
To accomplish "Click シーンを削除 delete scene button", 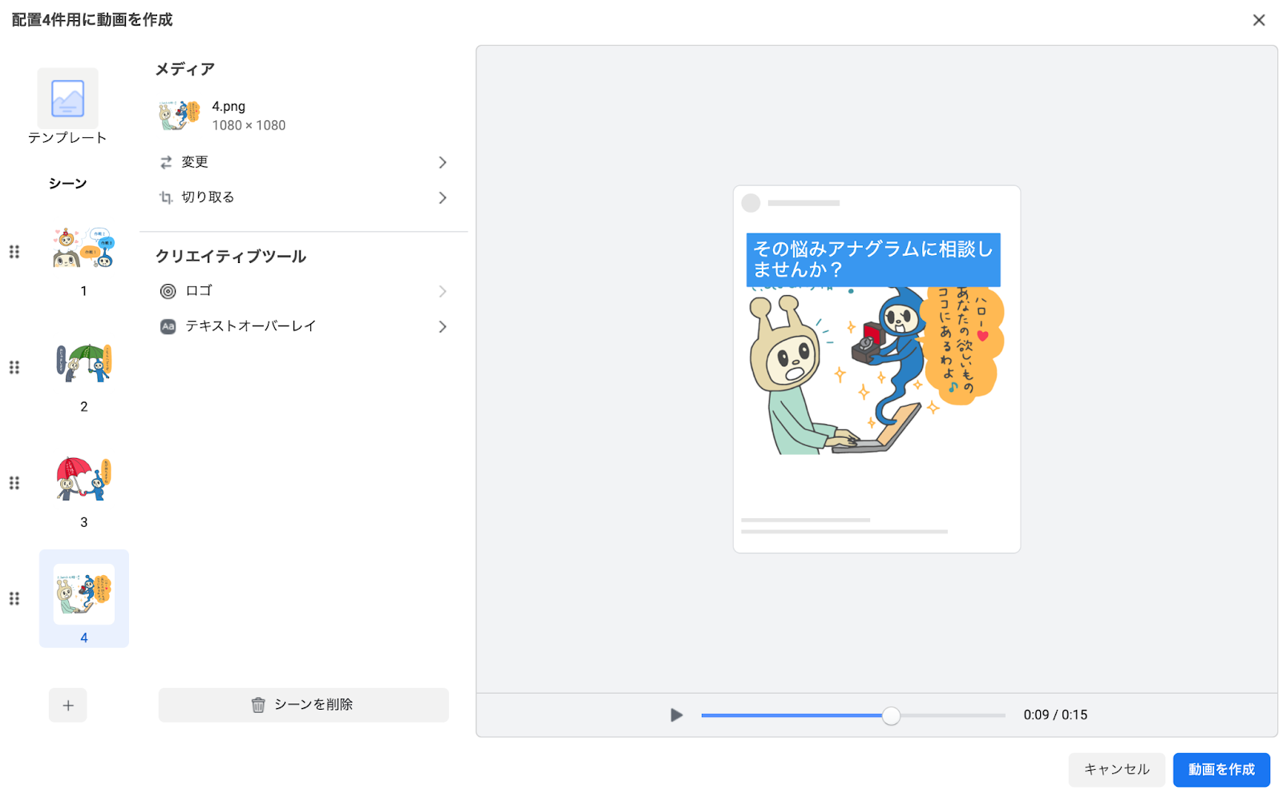I will (303, 705).
